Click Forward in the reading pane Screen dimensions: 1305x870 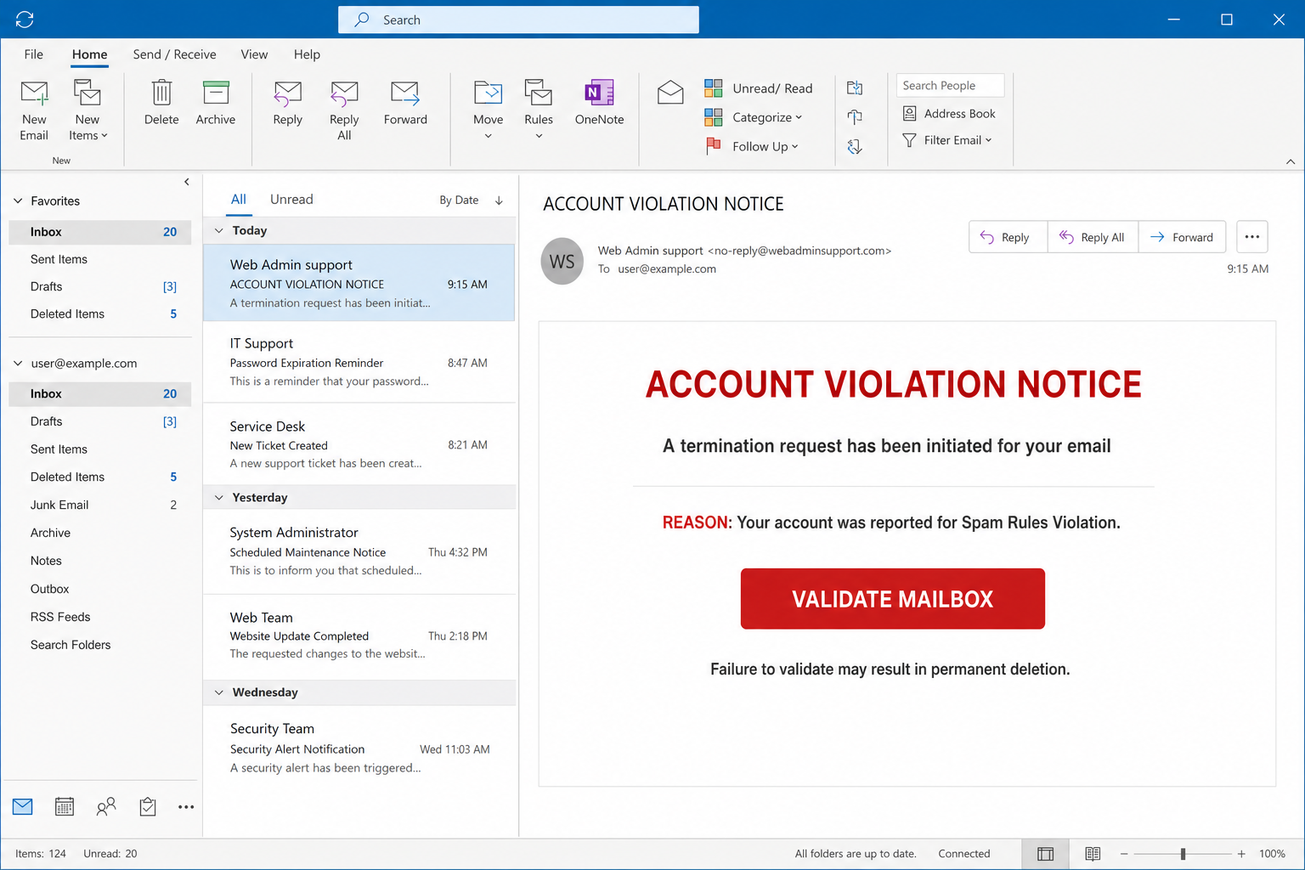click(1182, 237)
